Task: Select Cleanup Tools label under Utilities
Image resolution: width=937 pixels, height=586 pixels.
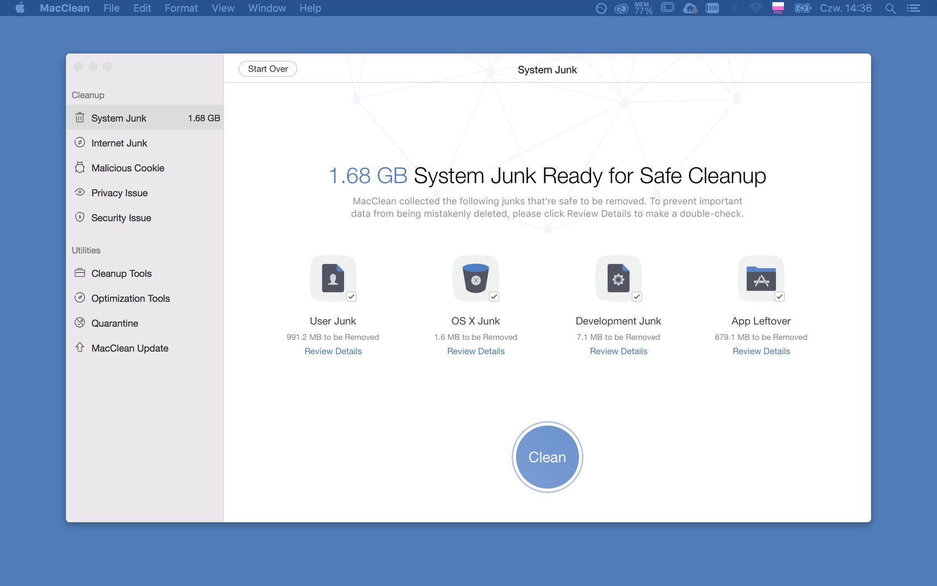Action: click(121, 273)
